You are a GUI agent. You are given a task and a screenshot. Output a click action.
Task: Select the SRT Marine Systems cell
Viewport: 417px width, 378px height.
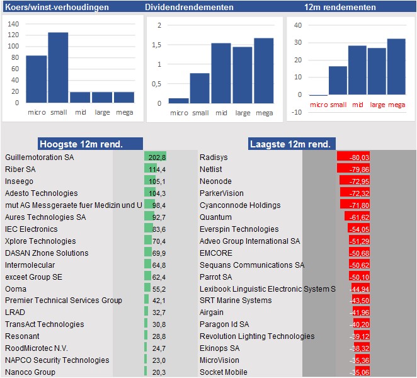click(236, 301)
